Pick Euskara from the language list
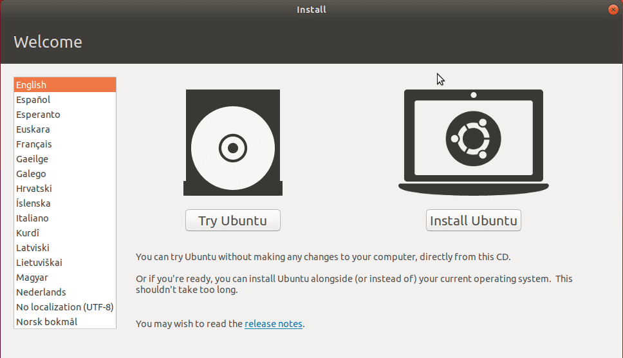This screenshot has width=623, height=358. tap(65, 129)
